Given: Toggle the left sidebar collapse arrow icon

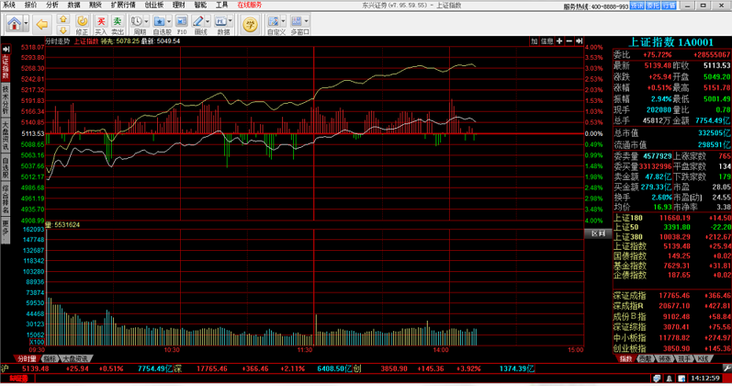Looking at the screenshot, I should (6, 49).
